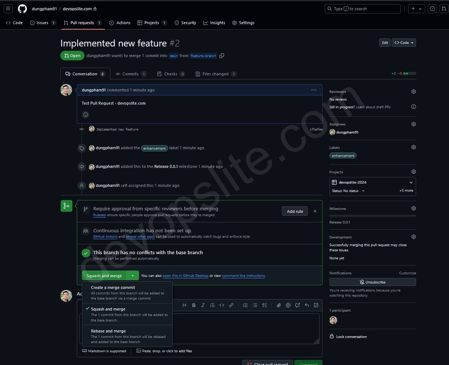Open Release 0.0.1 milestone link in timeline
The height and width of the screenshot is (365, 449).
click(166, 166)
